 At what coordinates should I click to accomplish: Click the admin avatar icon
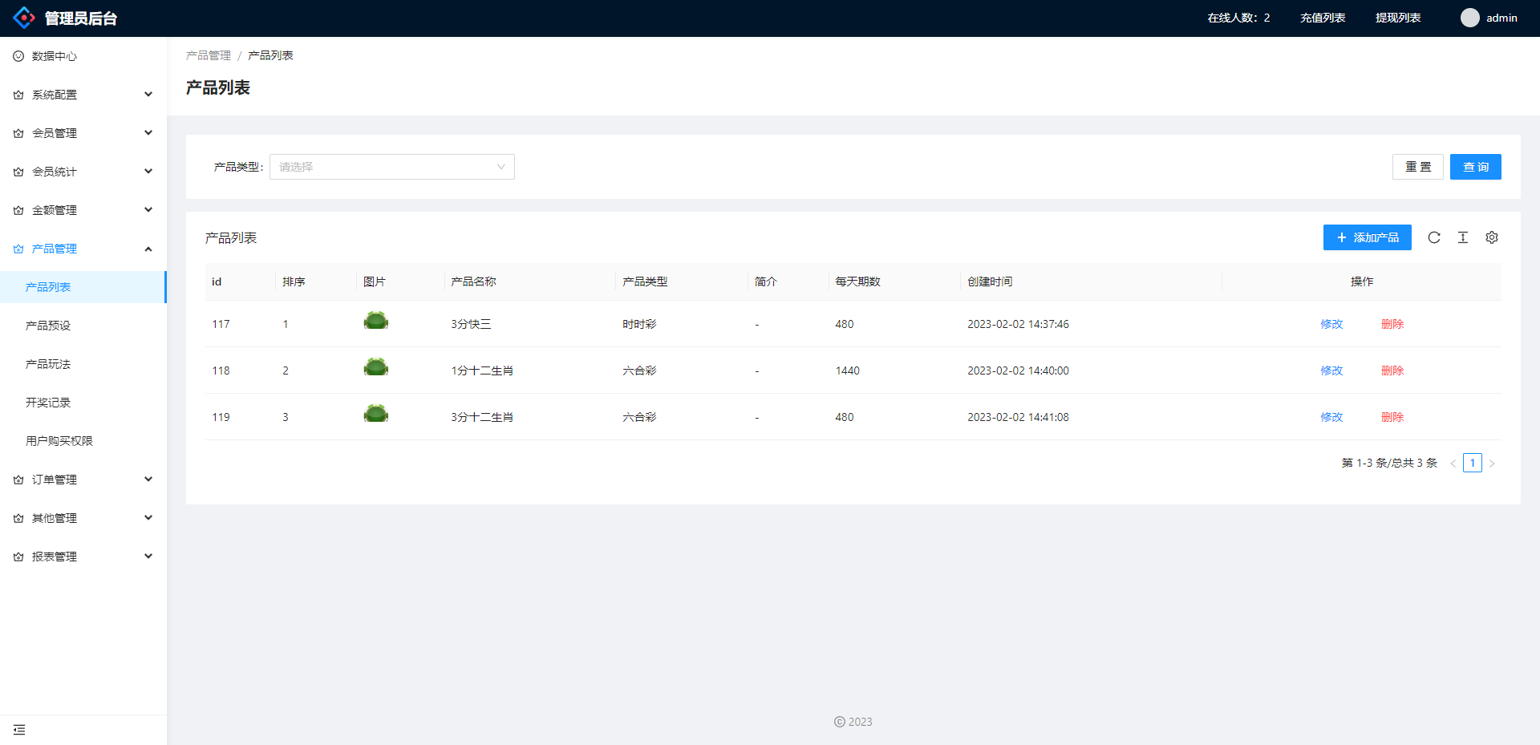[x=1469, y=18]
